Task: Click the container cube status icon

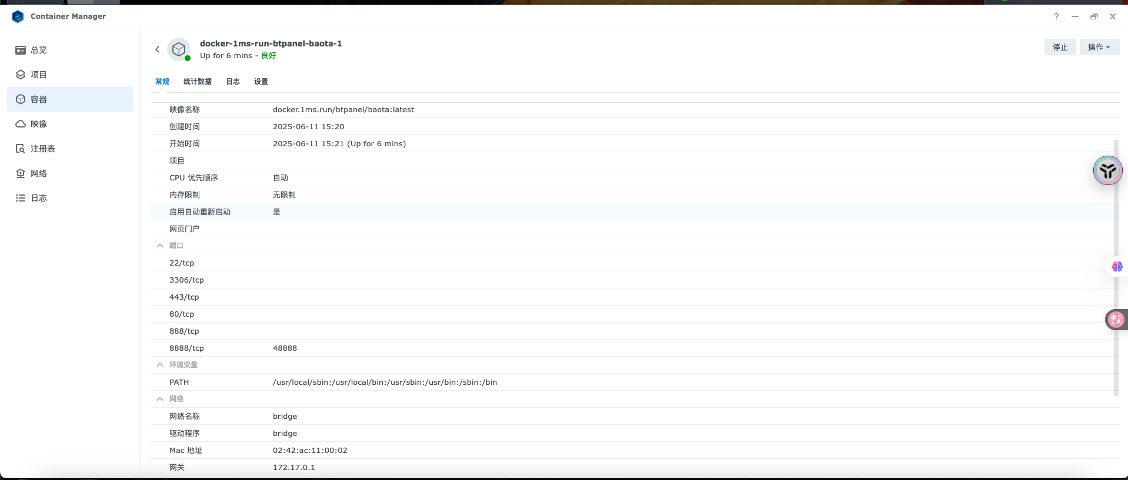Action: [179, 49]
